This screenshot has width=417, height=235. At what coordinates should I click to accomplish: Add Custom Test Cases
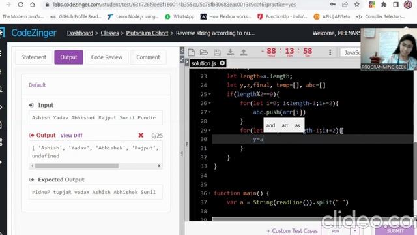tap(292, 230)
